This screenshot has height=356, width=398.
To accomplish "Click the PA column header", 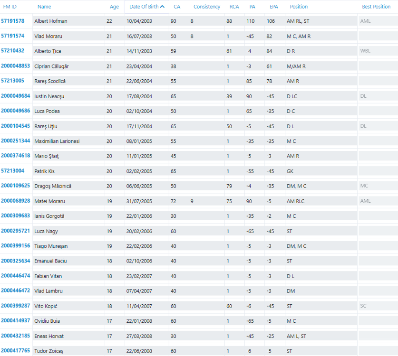I will click(x=252, y=7).
